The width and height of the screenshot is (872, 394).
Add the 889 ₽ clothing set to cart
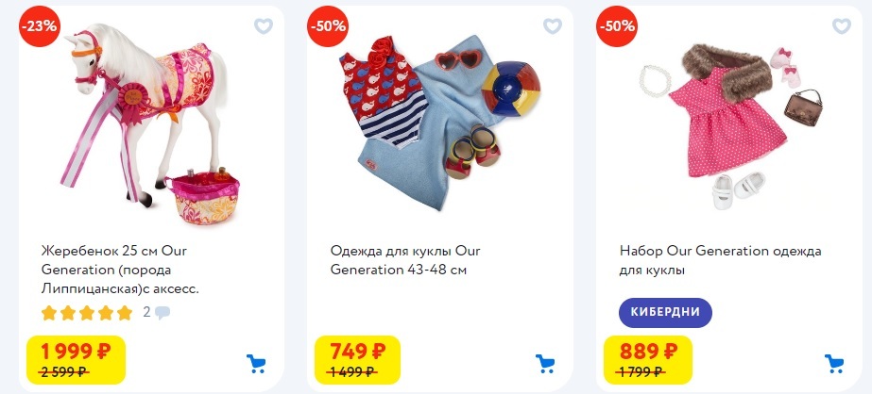[834, 364]
